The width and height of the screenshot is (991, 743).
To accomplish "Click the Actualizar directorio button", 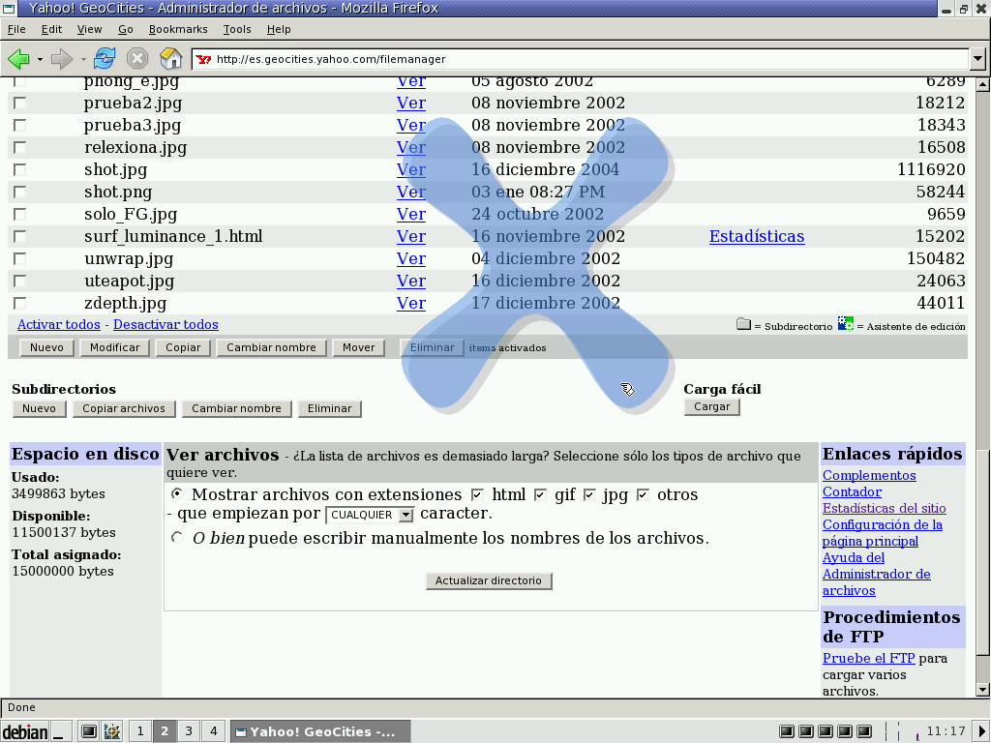I will (489, 580).
